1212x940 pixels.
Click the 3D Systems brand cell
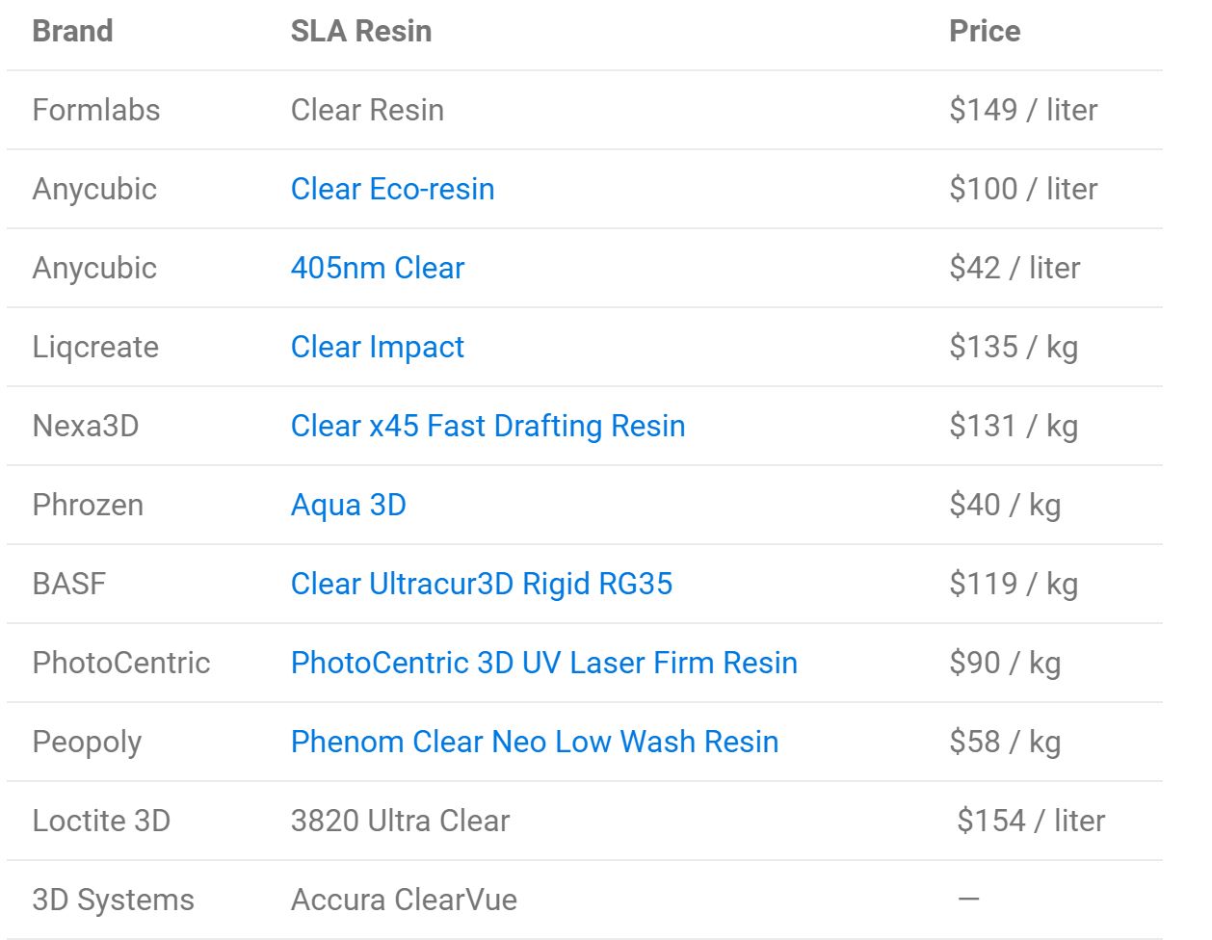tap(113, 900)
